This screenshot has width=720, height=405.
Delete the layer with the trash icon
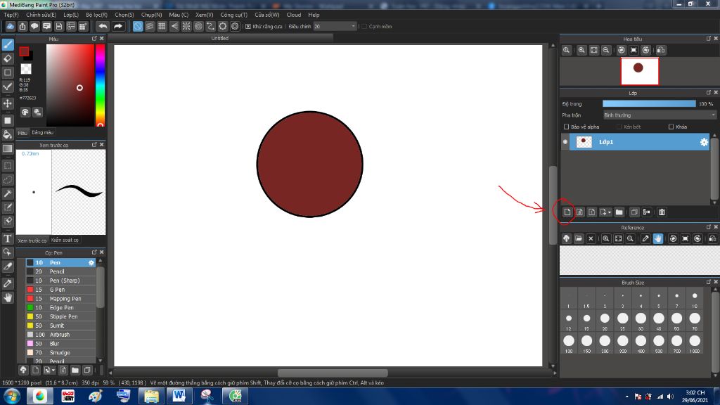click(662, 212)
